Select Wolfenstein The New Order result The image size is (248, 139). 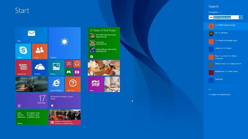226,71
